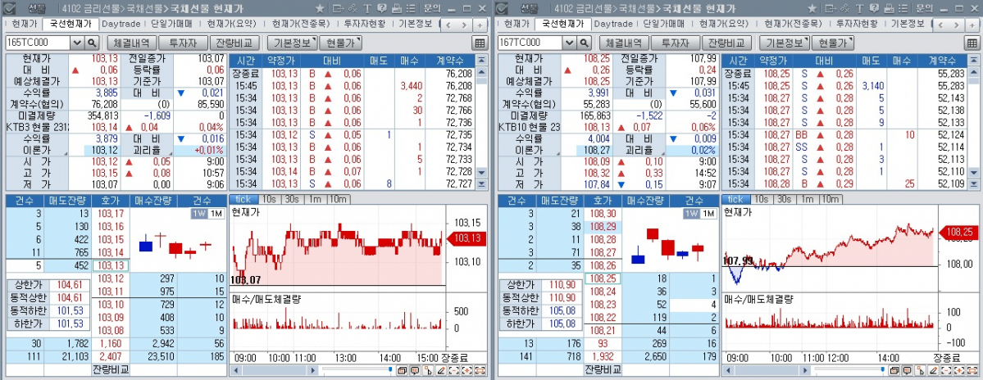Click the grid layout icon in right window
Viewport: 983px width, 380px height.
pyautogui.click(x=972, y=43)
